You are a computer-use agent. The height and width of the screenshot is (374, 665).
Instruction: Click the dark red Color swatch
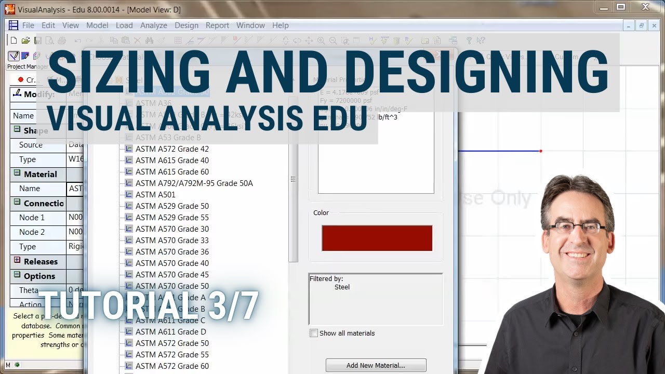point(377,238)
